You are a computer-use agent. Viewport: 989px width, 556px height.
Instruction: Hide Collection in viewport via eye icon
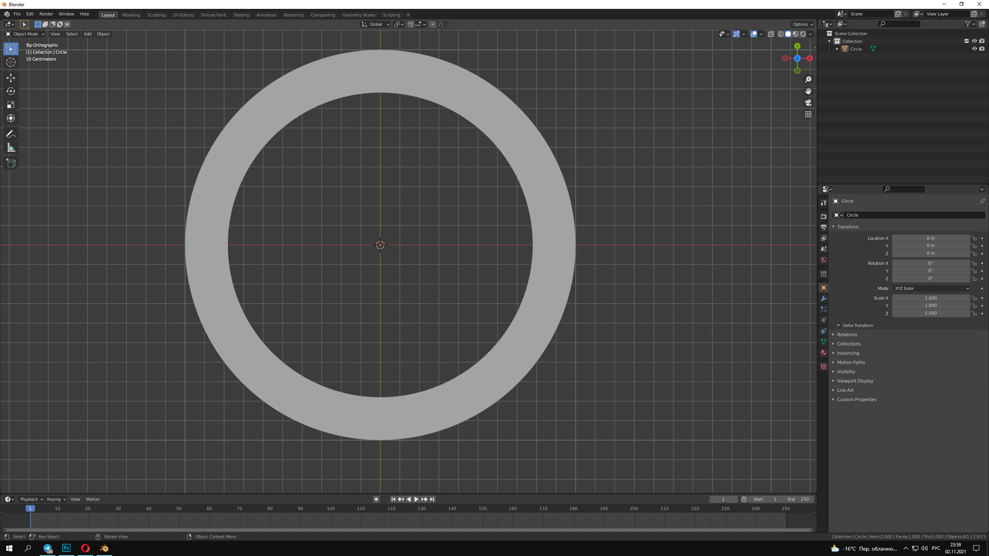[x=974, y=41]
